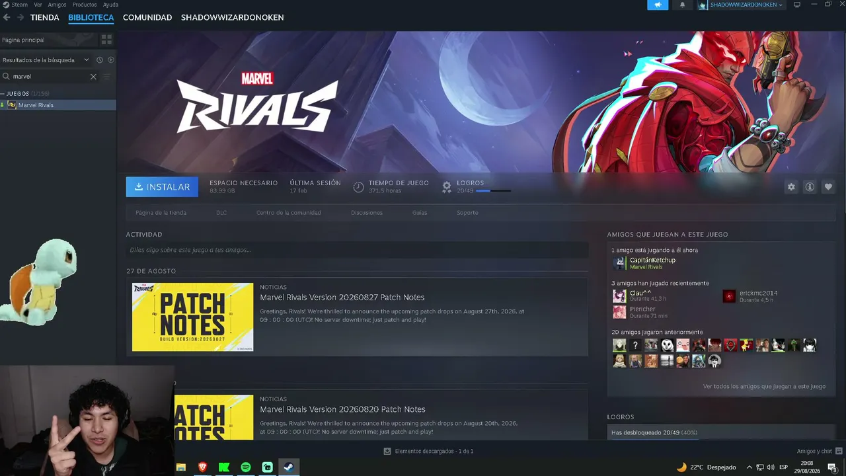Collapse the JUEGOS category section
Screen dimensions: 846x476
click(3, 94)
